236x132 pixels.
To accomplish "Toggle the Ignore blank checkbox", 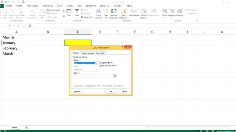I will coord(101,63).
